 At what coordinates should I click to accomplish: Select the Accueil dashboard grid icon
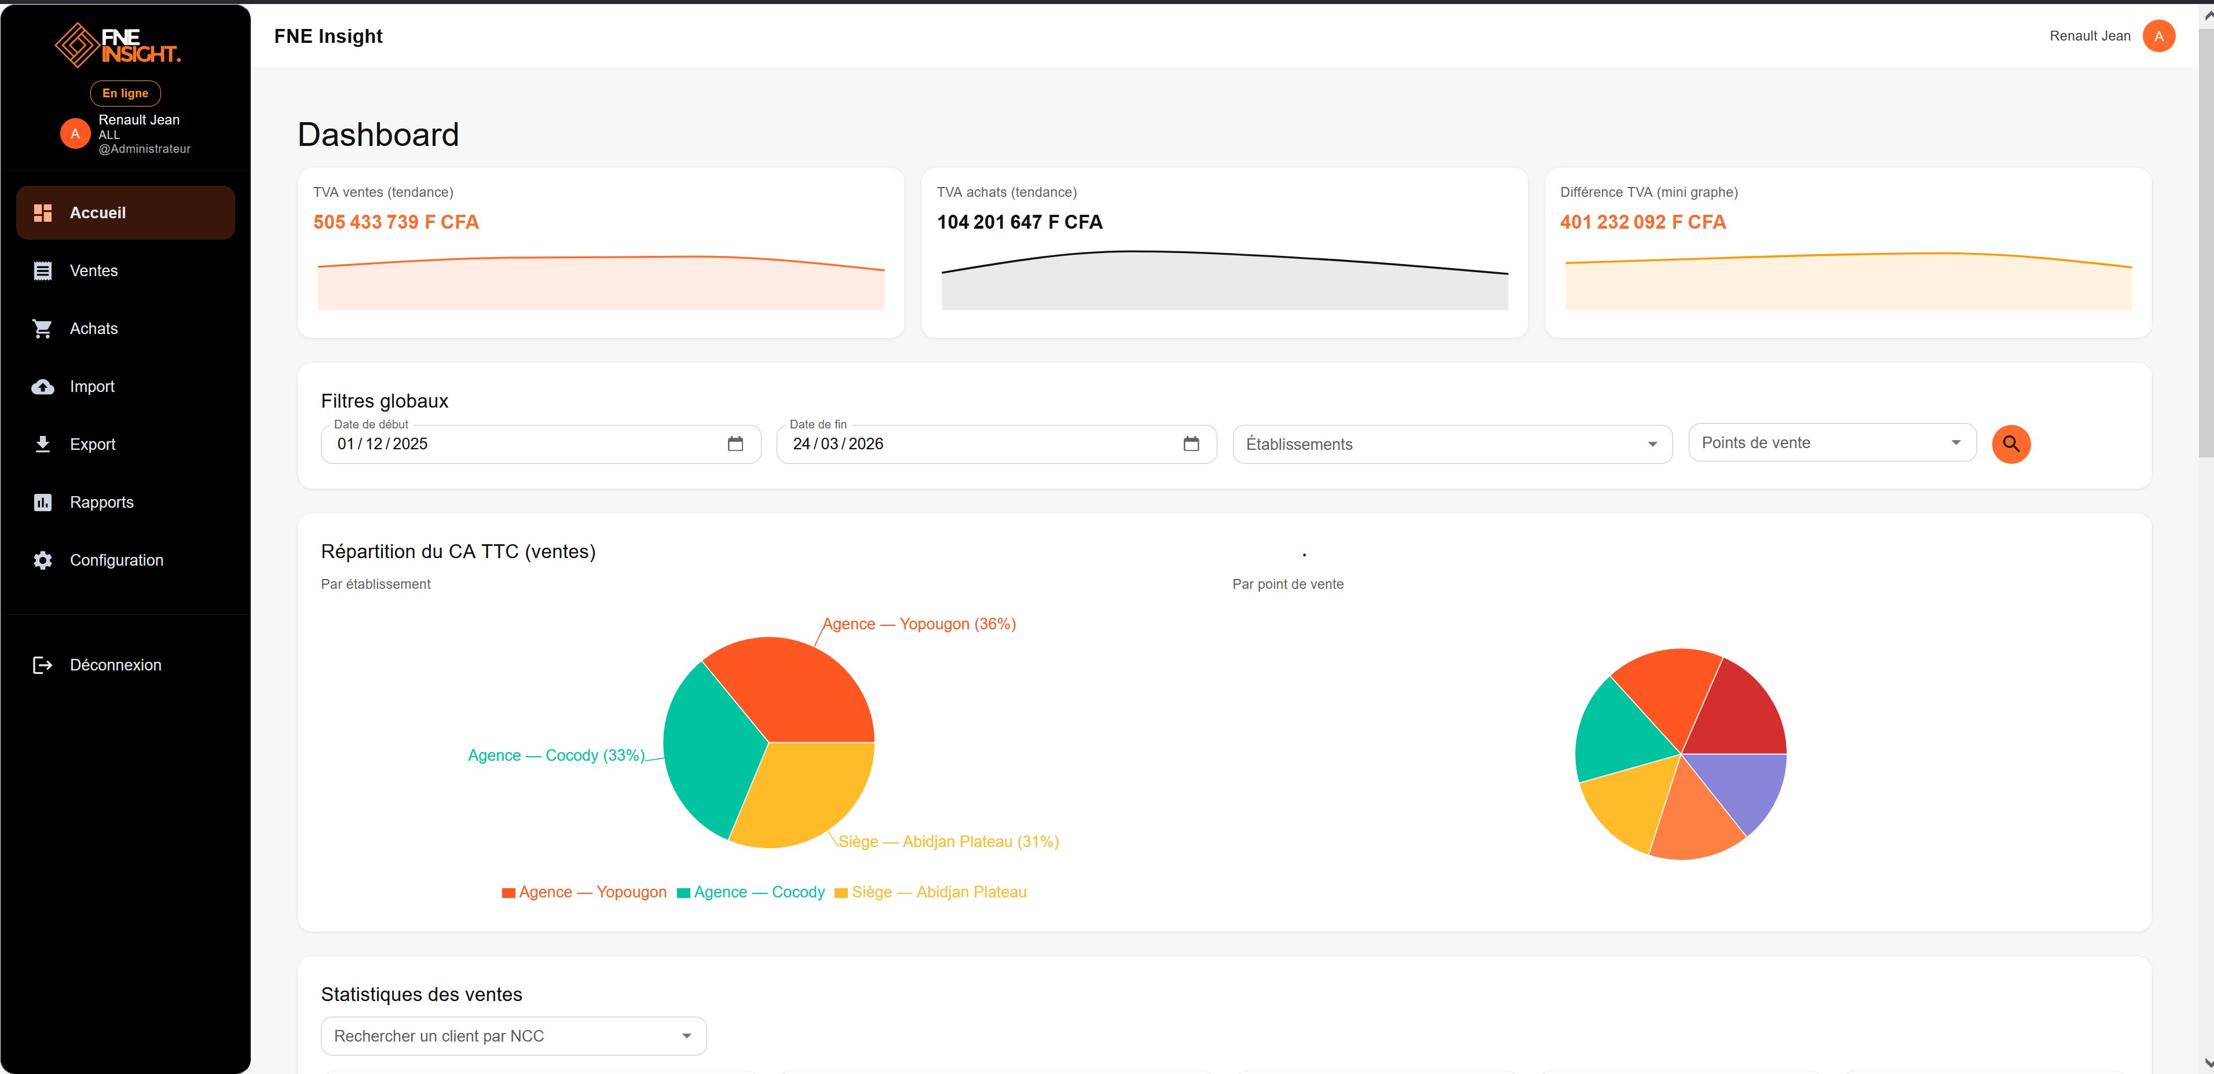click(x=43, y=212)
